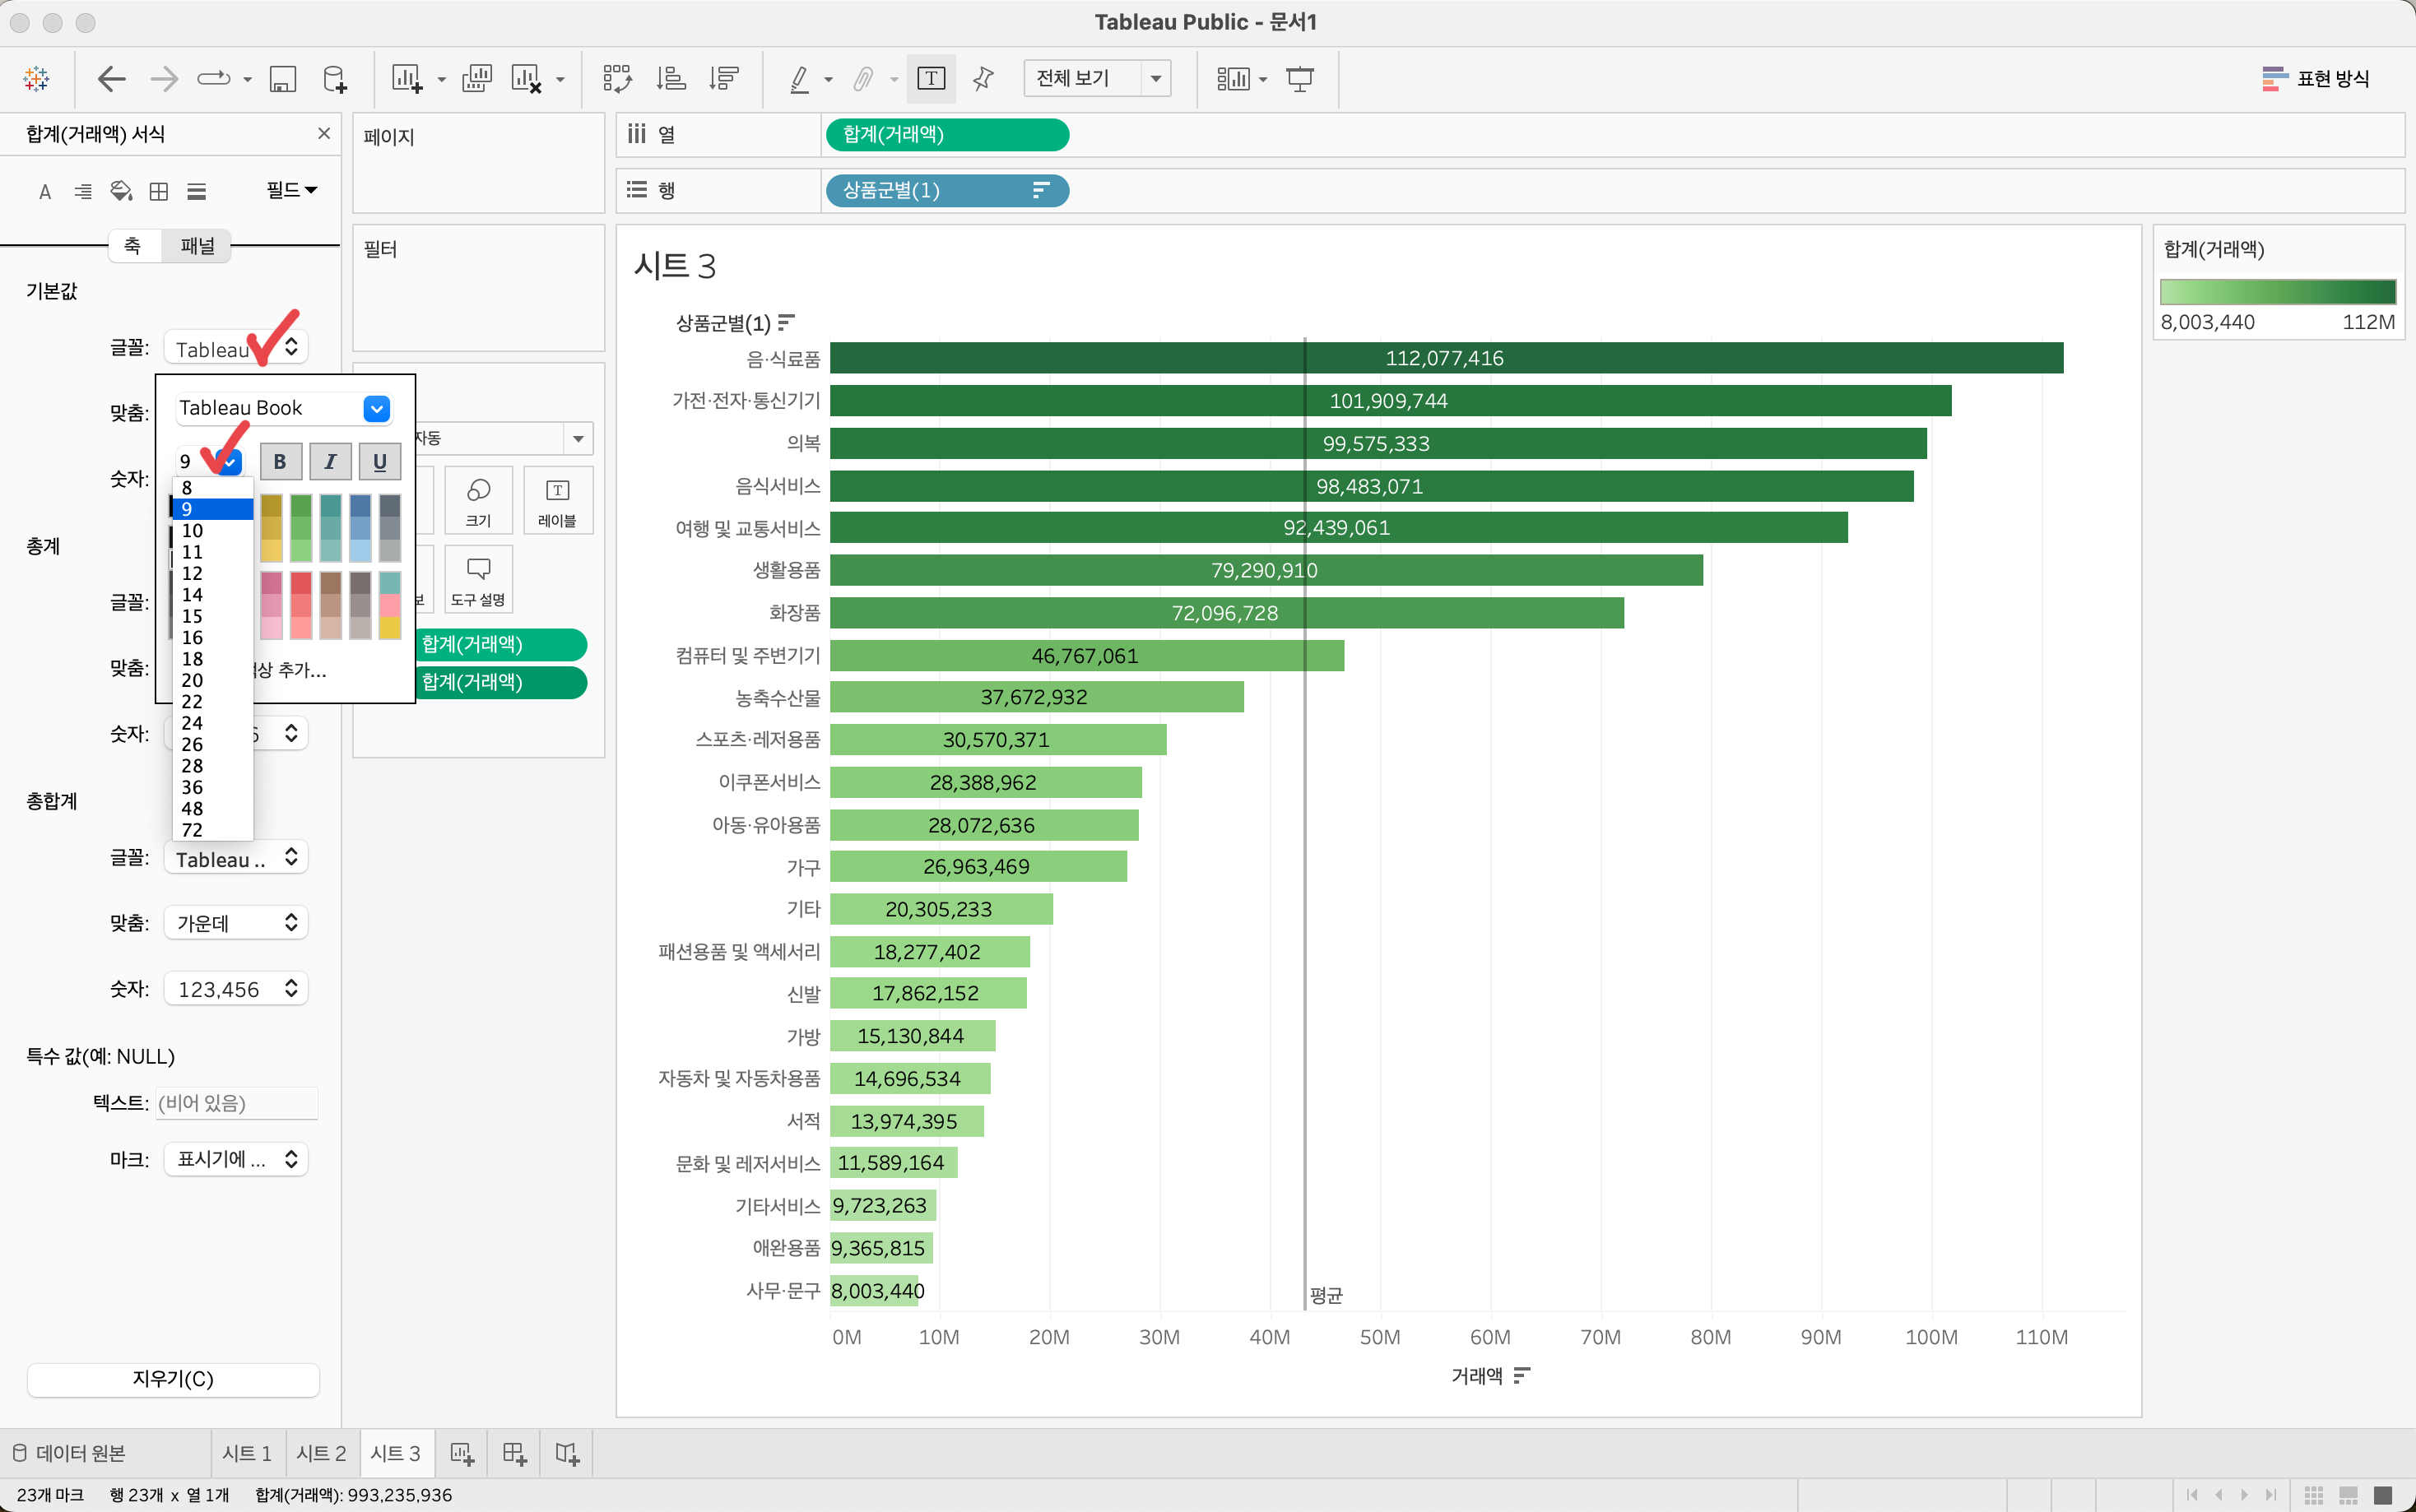This screenshot has width=2416, height=1512.
Task: Click the new dashboard tab icon
Action: pyautogui.click(x=514, y=1453)
